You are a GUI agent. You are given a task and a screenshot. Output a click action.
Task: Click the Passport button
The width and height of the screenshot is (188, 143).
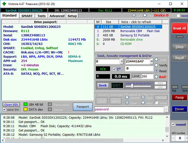(83, 107)
